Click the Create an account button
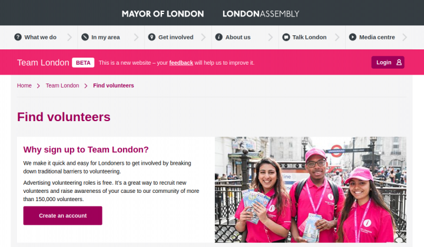 63,216
